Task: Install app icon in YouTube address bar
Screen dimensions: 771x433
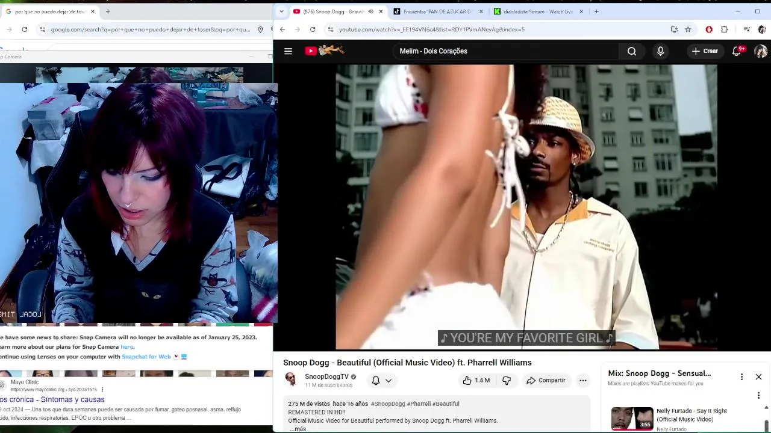Action: (x=674, y=29)
